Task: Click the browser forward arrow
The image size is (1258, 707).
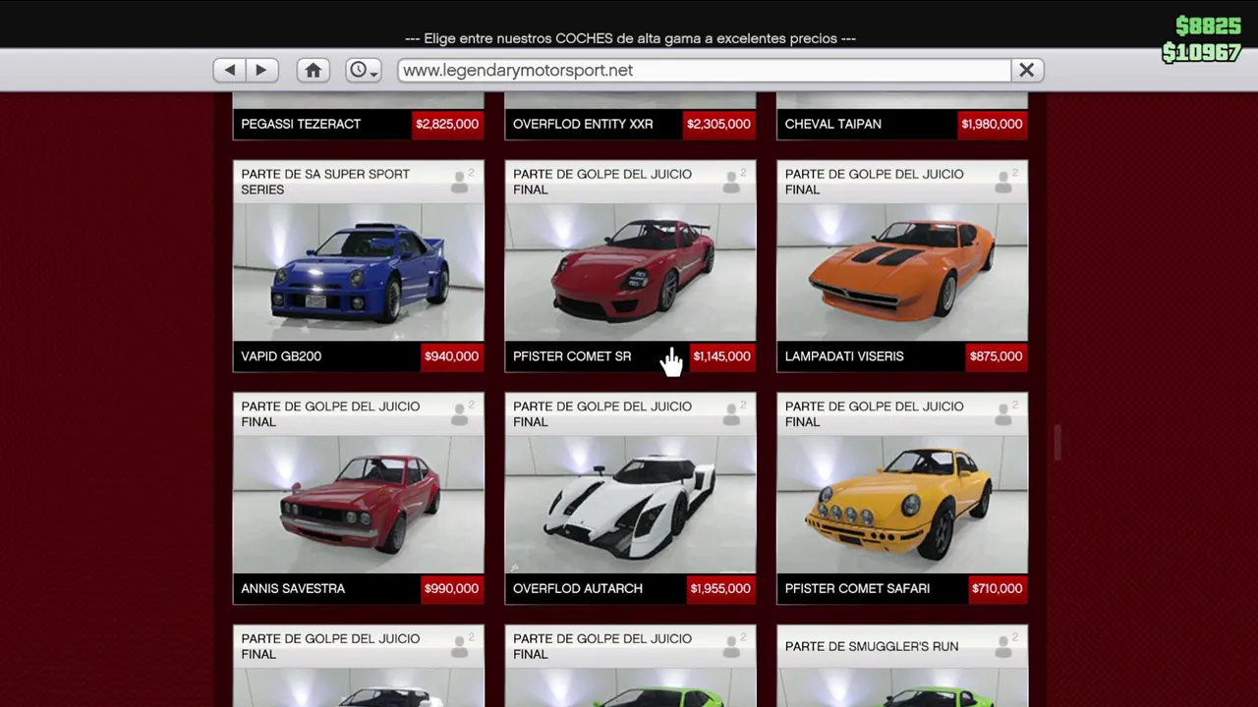Action: (260, 70)
